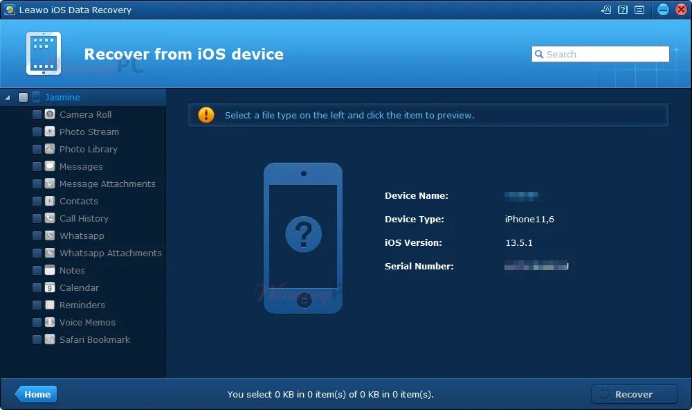Collapse the Jasmine device tree
The image size is (692, 410).
click(8, 98)
